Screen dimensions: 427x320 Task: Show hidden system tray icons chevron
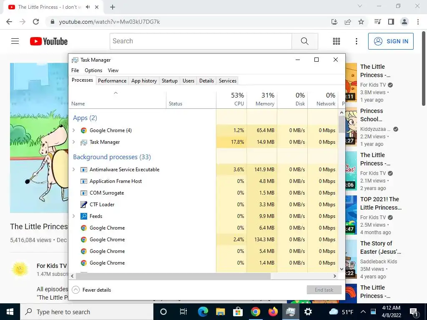[x=363, y=312]
